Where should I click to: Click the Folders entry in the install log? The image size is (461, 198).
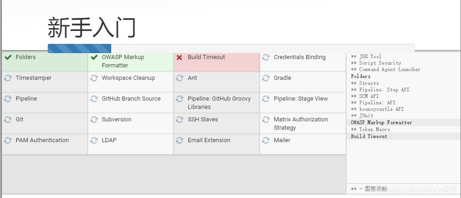(360, 76)
